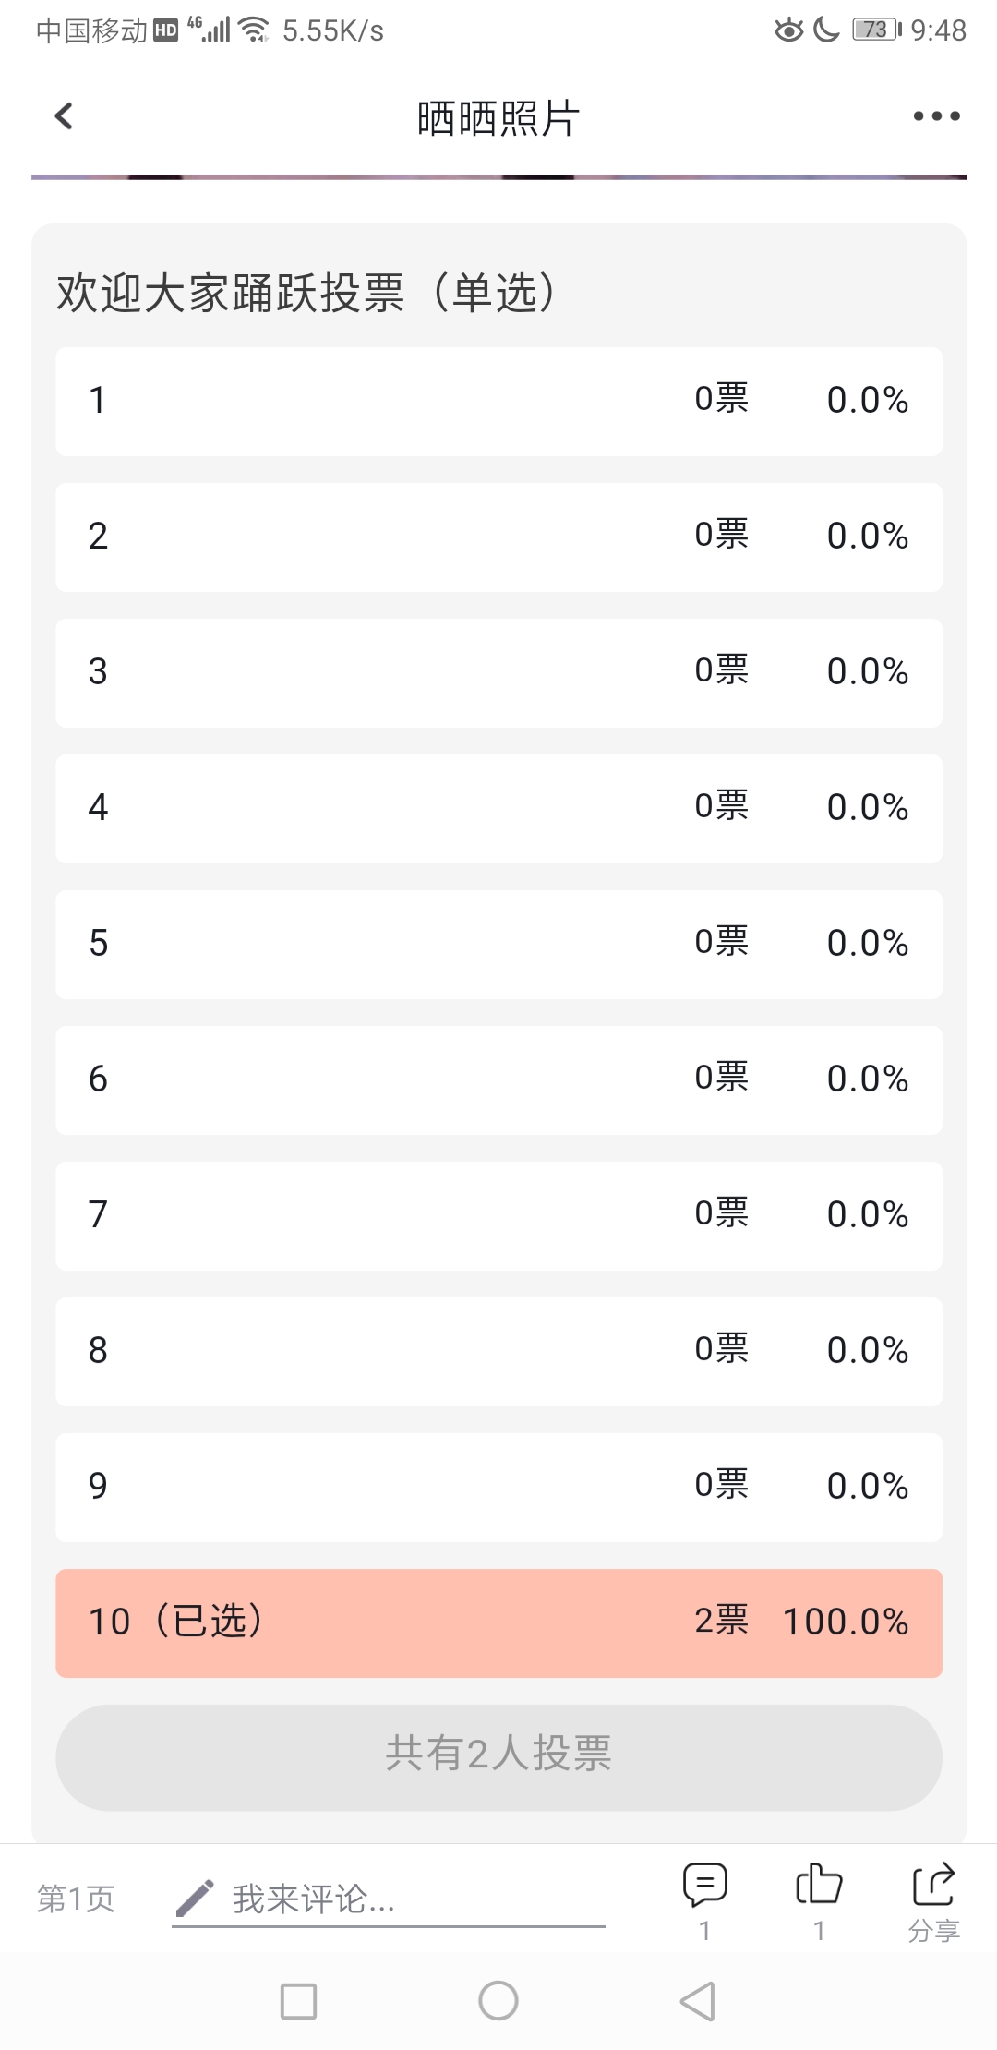This screenshot has height=2050, width=997.
Task: Focus the 我来评论 comment input field
Action: 388,1900
